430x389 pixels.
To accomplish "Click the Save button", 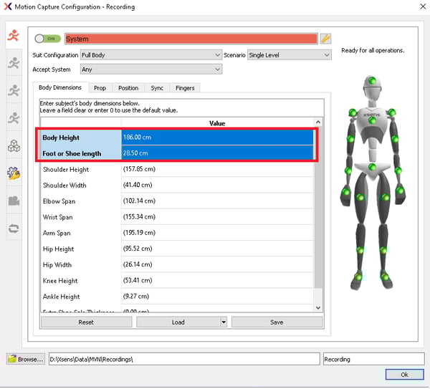I will pos(276,322).
